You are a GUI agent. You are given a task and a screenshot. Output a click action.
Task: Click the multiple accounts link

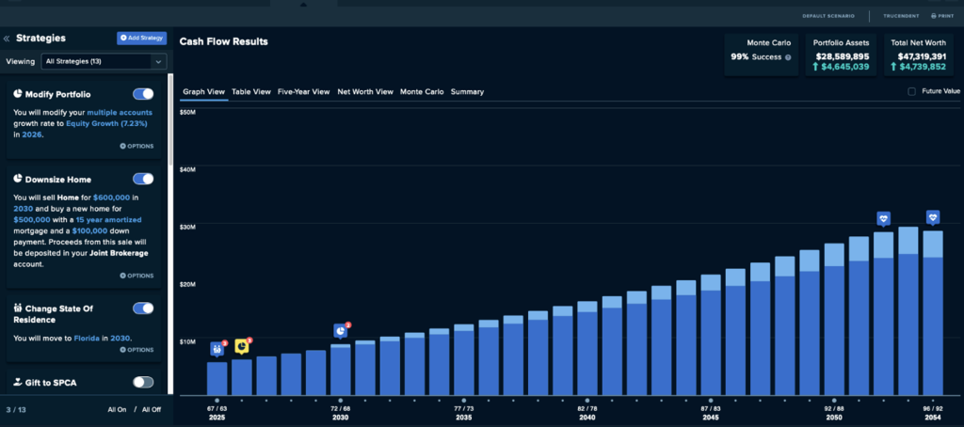(120, 113)
